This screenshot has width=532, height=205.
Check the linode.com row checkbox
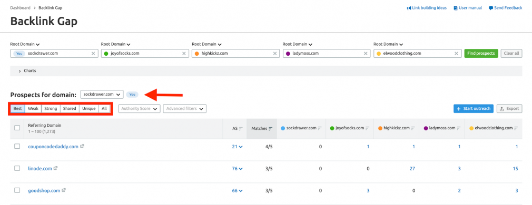[17, 168]
